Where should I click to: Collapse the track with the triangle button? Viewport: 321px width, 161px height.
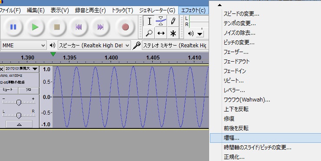(19, 125)
